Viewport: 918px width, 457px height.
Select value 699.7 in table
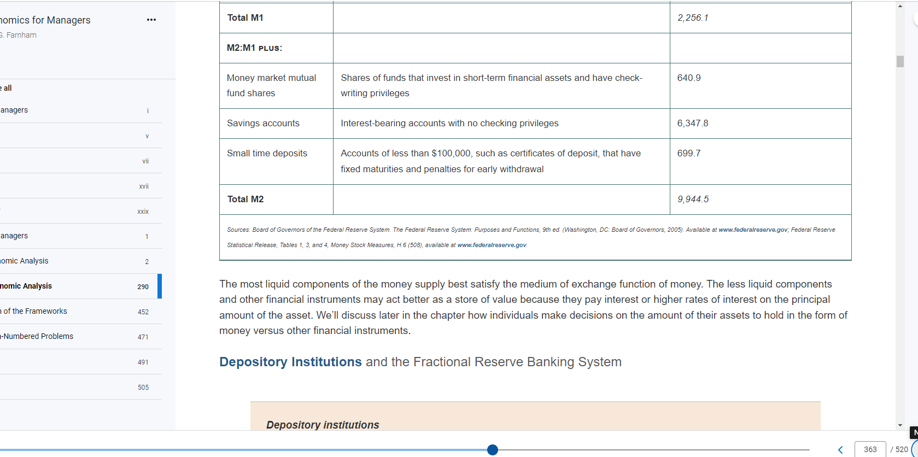pos(689,153)
